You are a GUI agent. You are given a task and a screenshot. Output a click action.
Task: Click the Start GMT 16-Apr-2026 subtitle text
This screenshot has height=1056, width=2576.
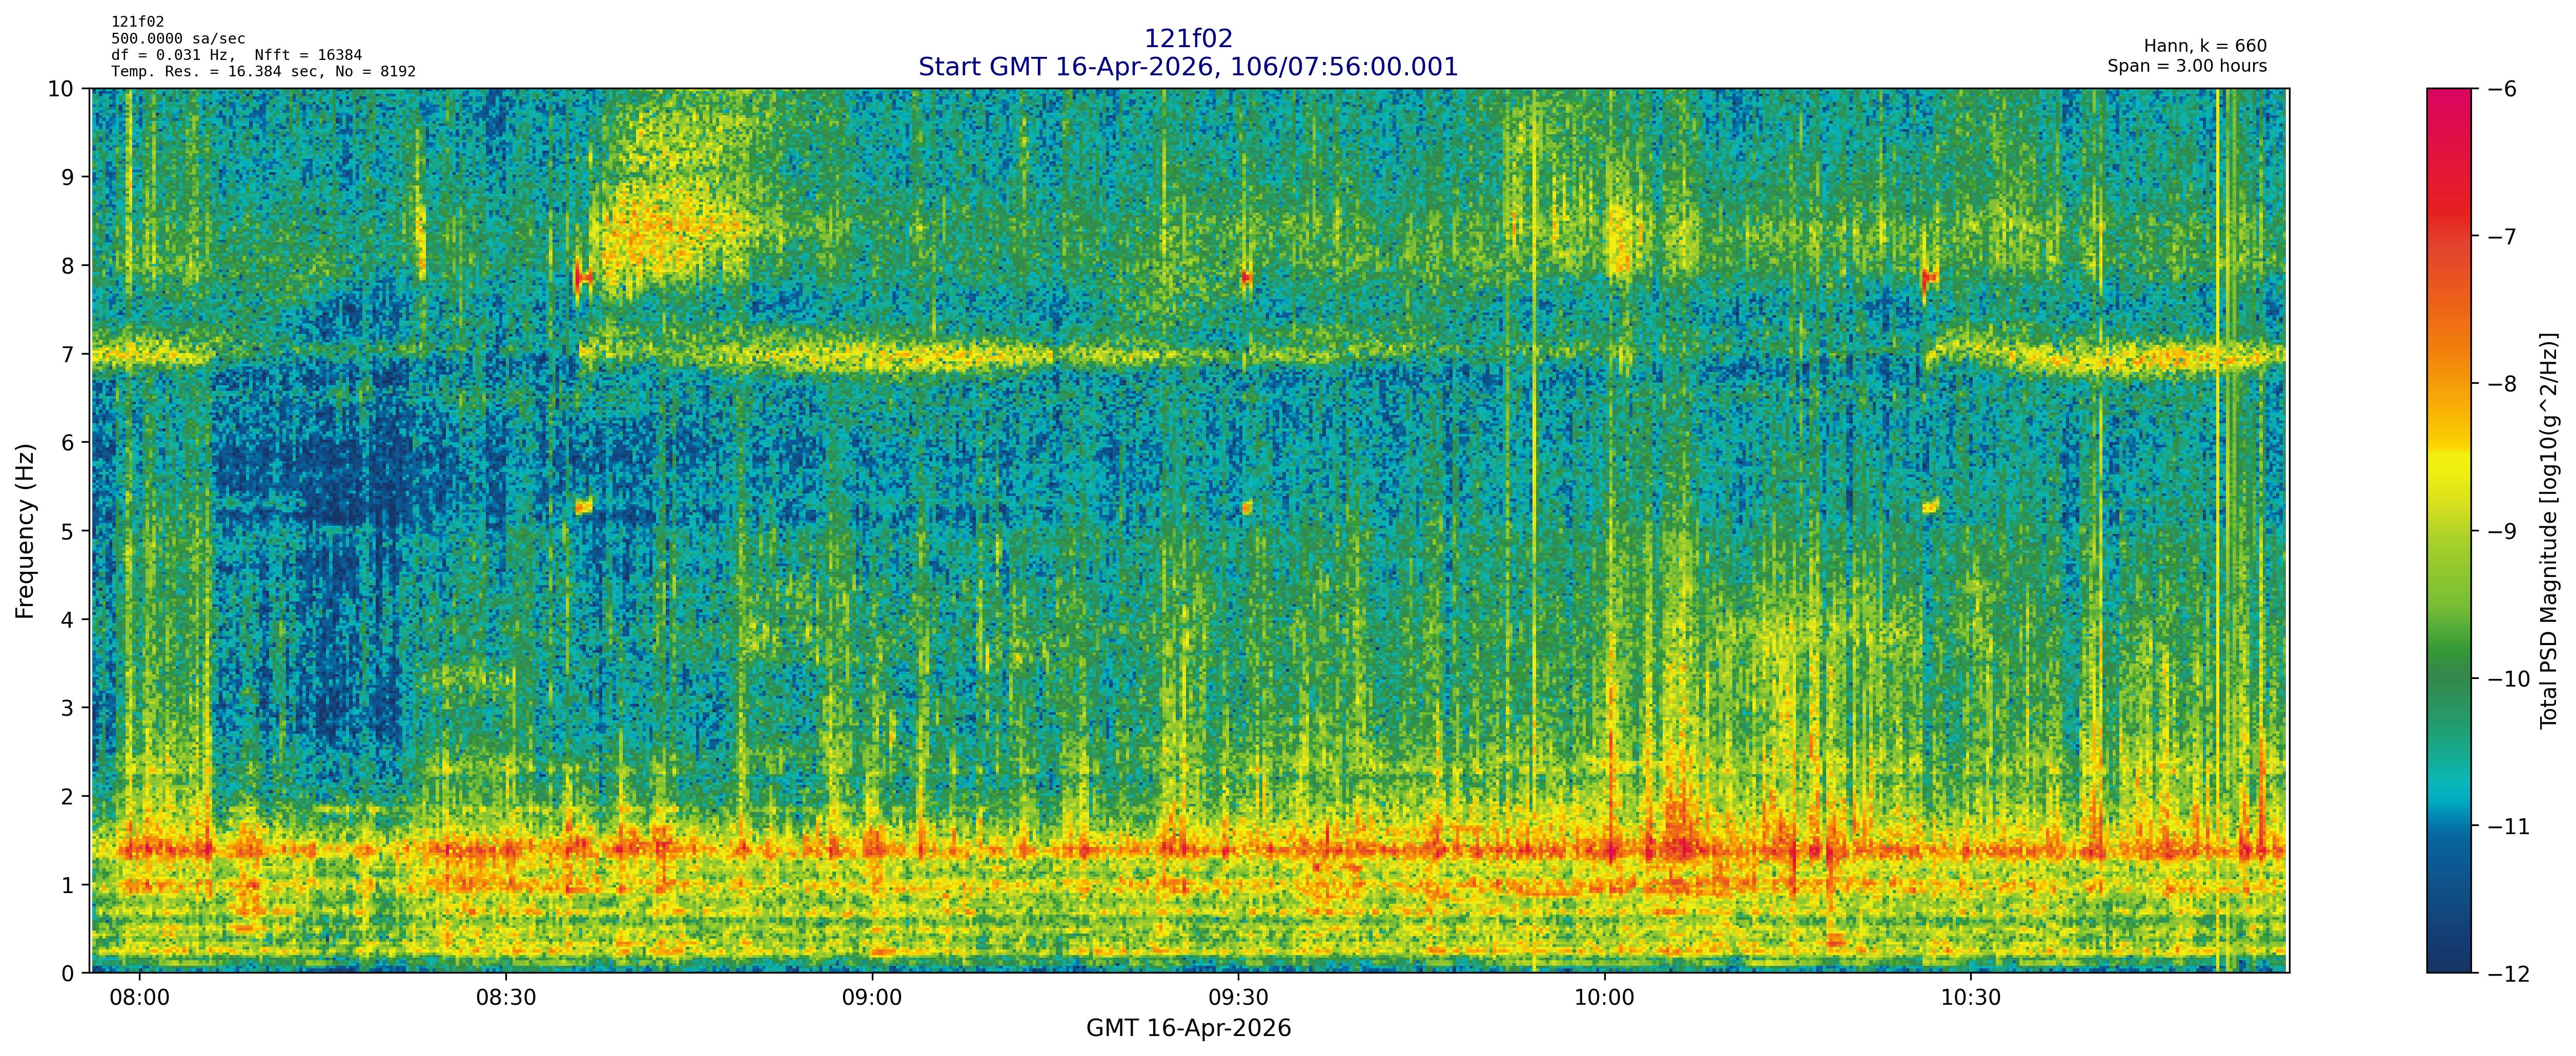1188,67
